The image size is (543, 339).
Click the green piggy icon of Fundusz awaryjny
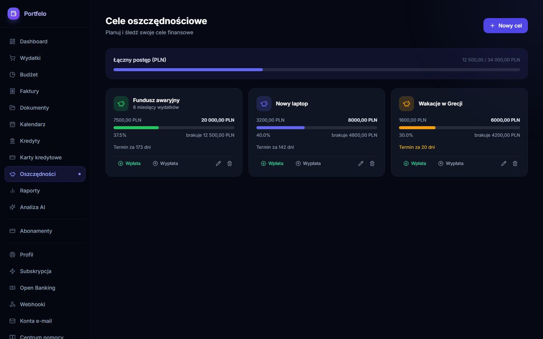pos(121,104)
